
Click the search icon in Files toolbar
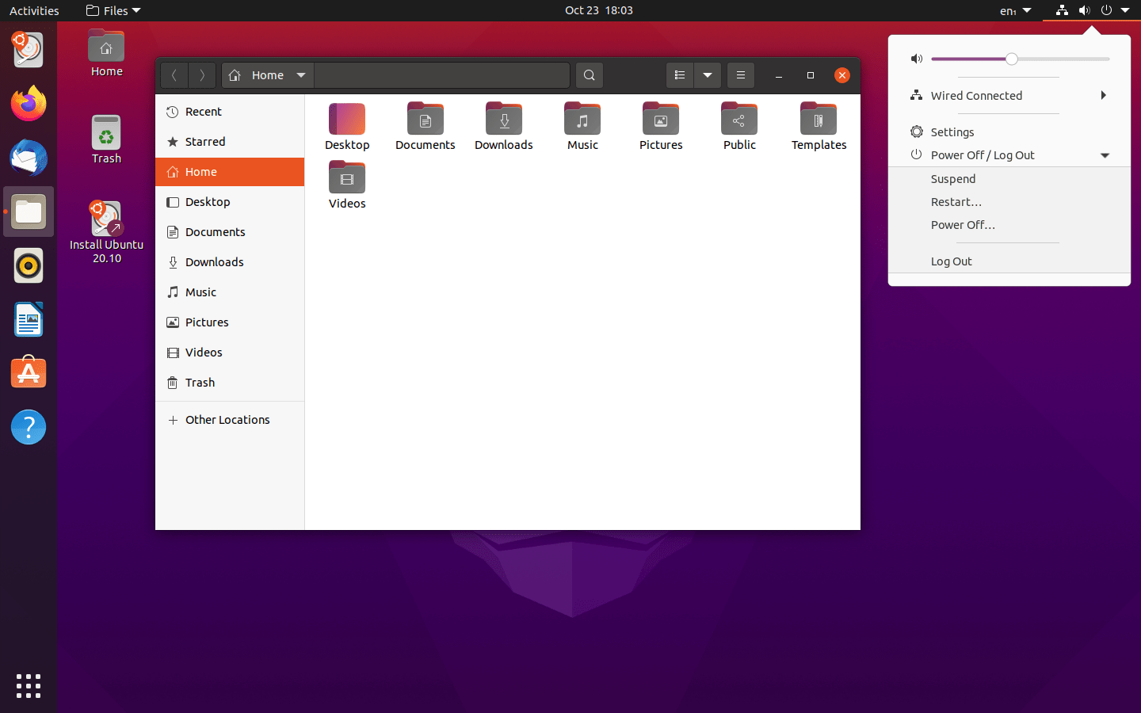(589, 75)
